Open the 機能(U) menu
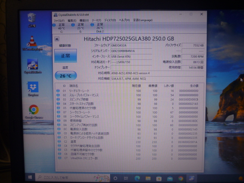Image resolution: width=244 pixels, height=183 pixels. click(x=84, y=20)
